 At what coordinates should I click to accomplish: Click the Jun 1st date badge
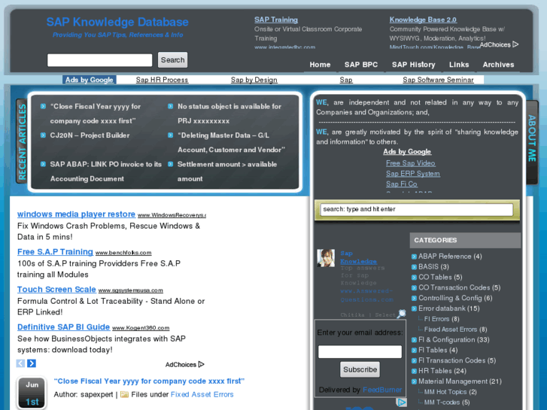click(32, 393)
